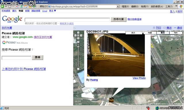Click the privacy blocked cookie status icon
This screenshot has width=184, height=110.
coord(148,108)
